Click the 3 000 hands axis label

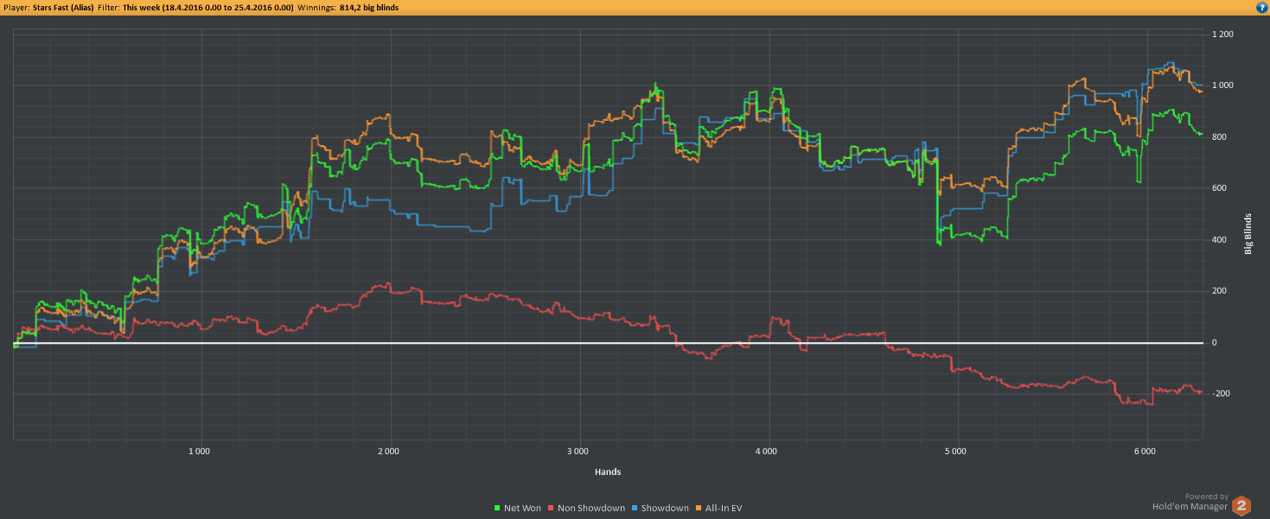click(578, 451)
